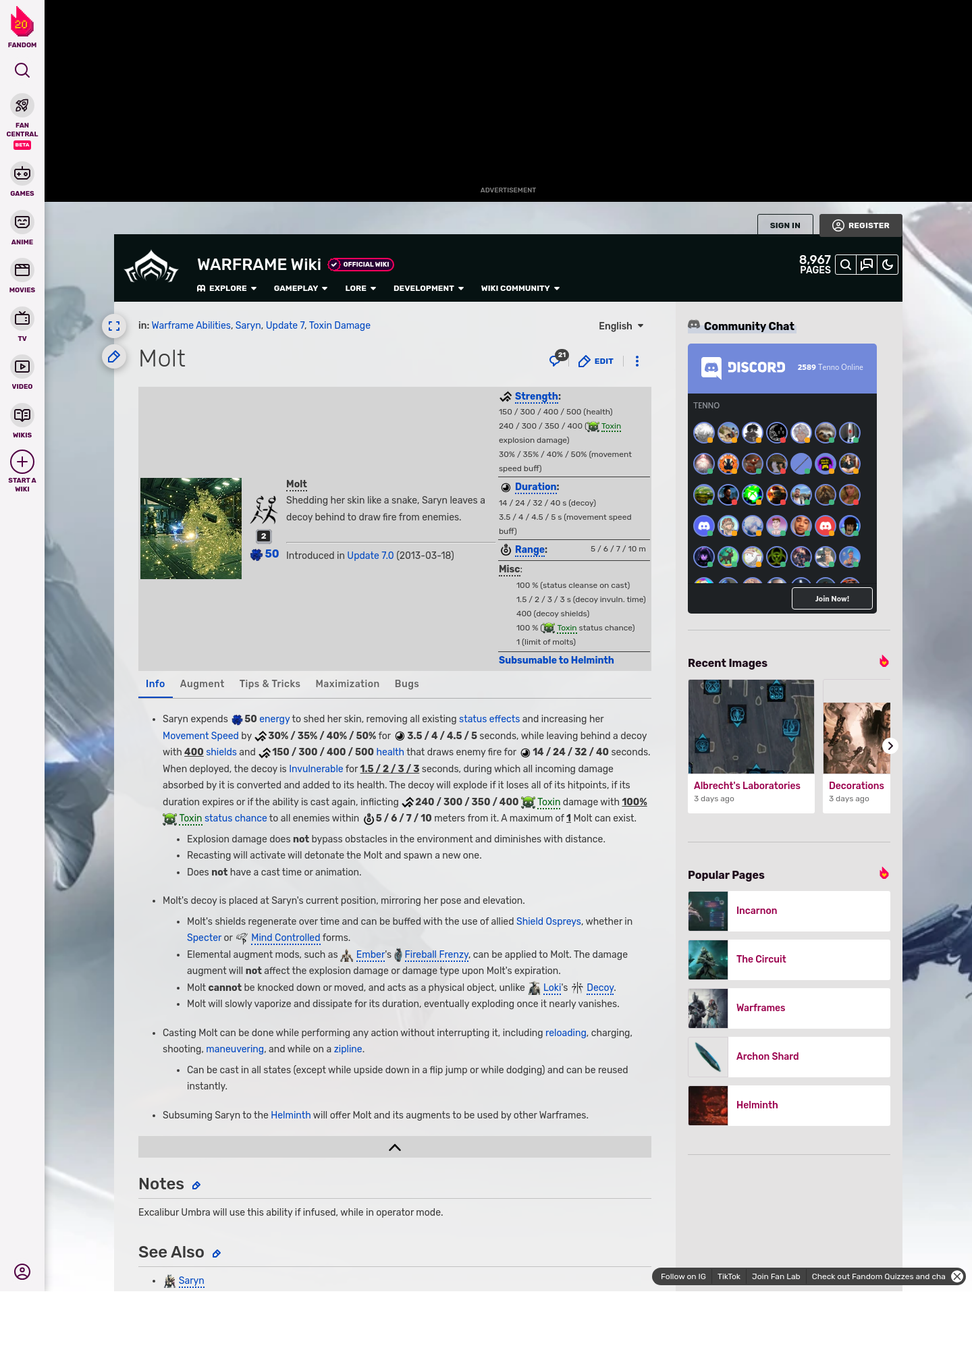Open the TV icon in sidebar
972x1350 pixels.
[x=22, y=319]
